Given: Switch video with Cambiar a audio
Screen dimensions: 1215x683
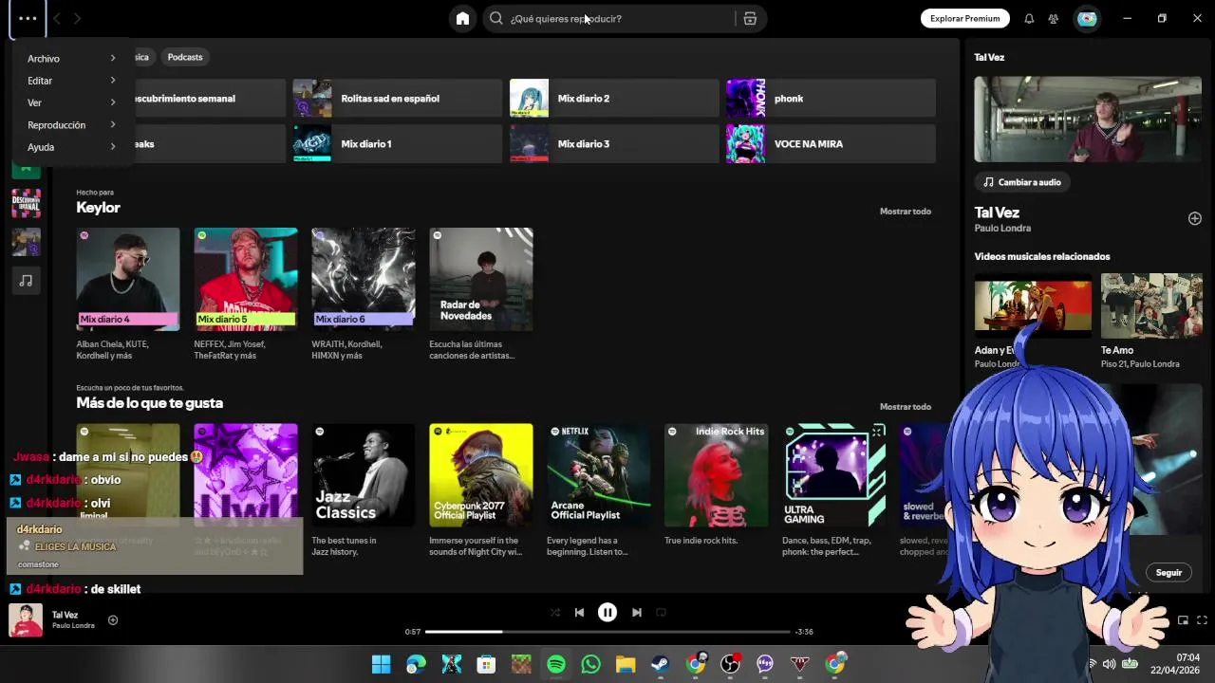Looking at the screenshot, I should pyautogui.click(x=1022, y=182).
